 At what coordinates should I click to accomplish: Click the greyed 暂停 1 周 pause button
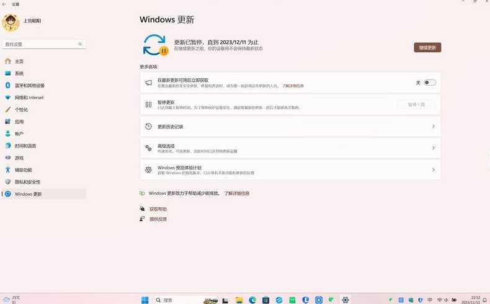pos(416,104)
